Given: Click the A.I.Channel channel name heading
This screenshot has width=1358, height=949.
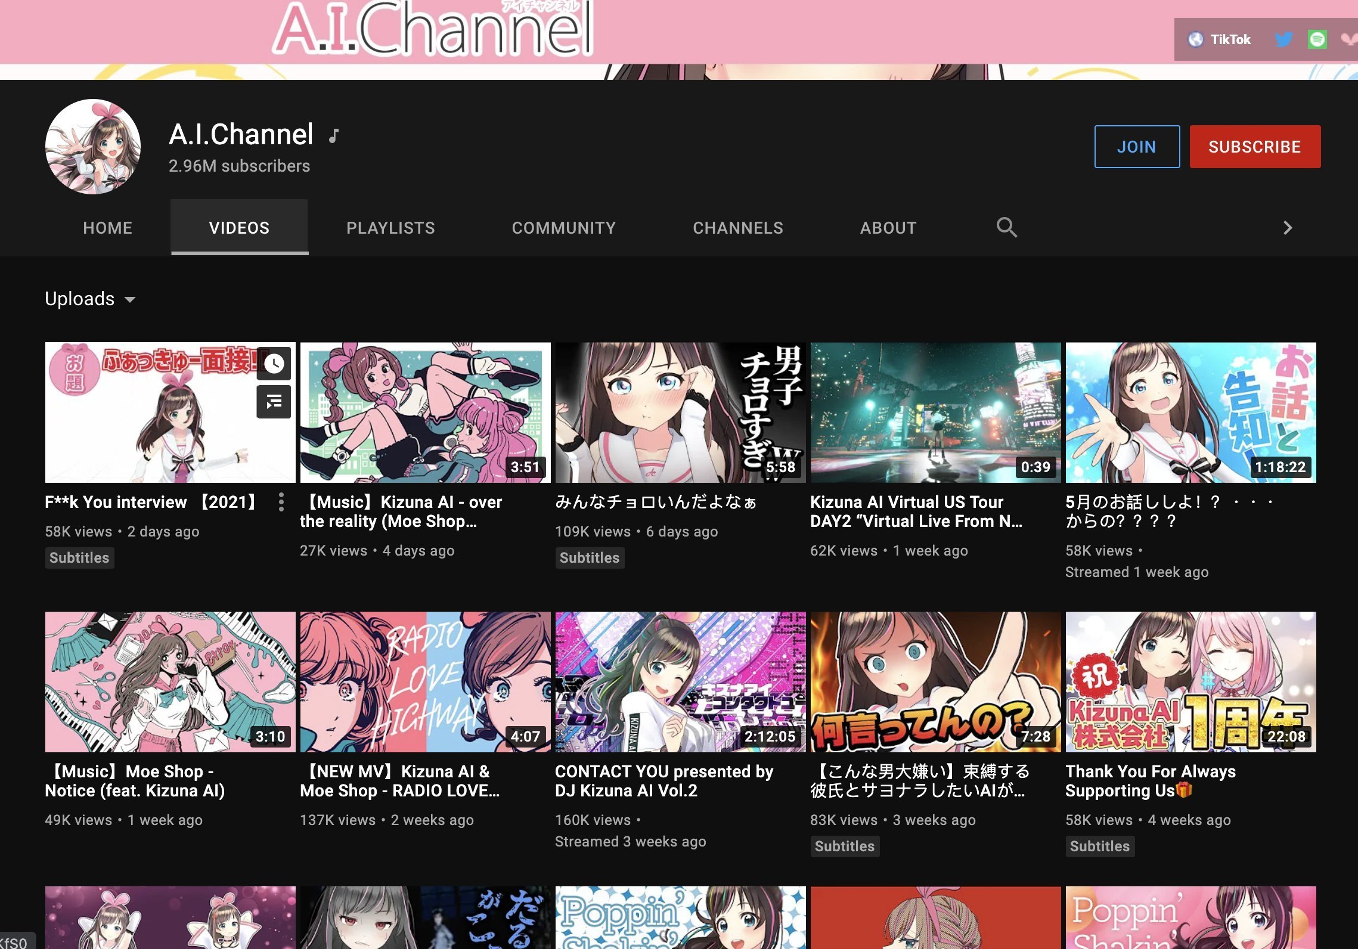Looking at the screenshot, I should 241,135.
